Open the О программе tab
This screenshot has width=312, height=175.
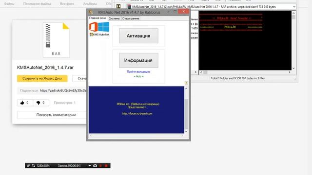[x=131, y=18]
